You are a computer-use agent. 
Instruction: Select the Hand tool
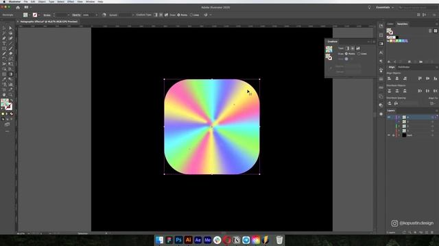[x=4, y=95]
